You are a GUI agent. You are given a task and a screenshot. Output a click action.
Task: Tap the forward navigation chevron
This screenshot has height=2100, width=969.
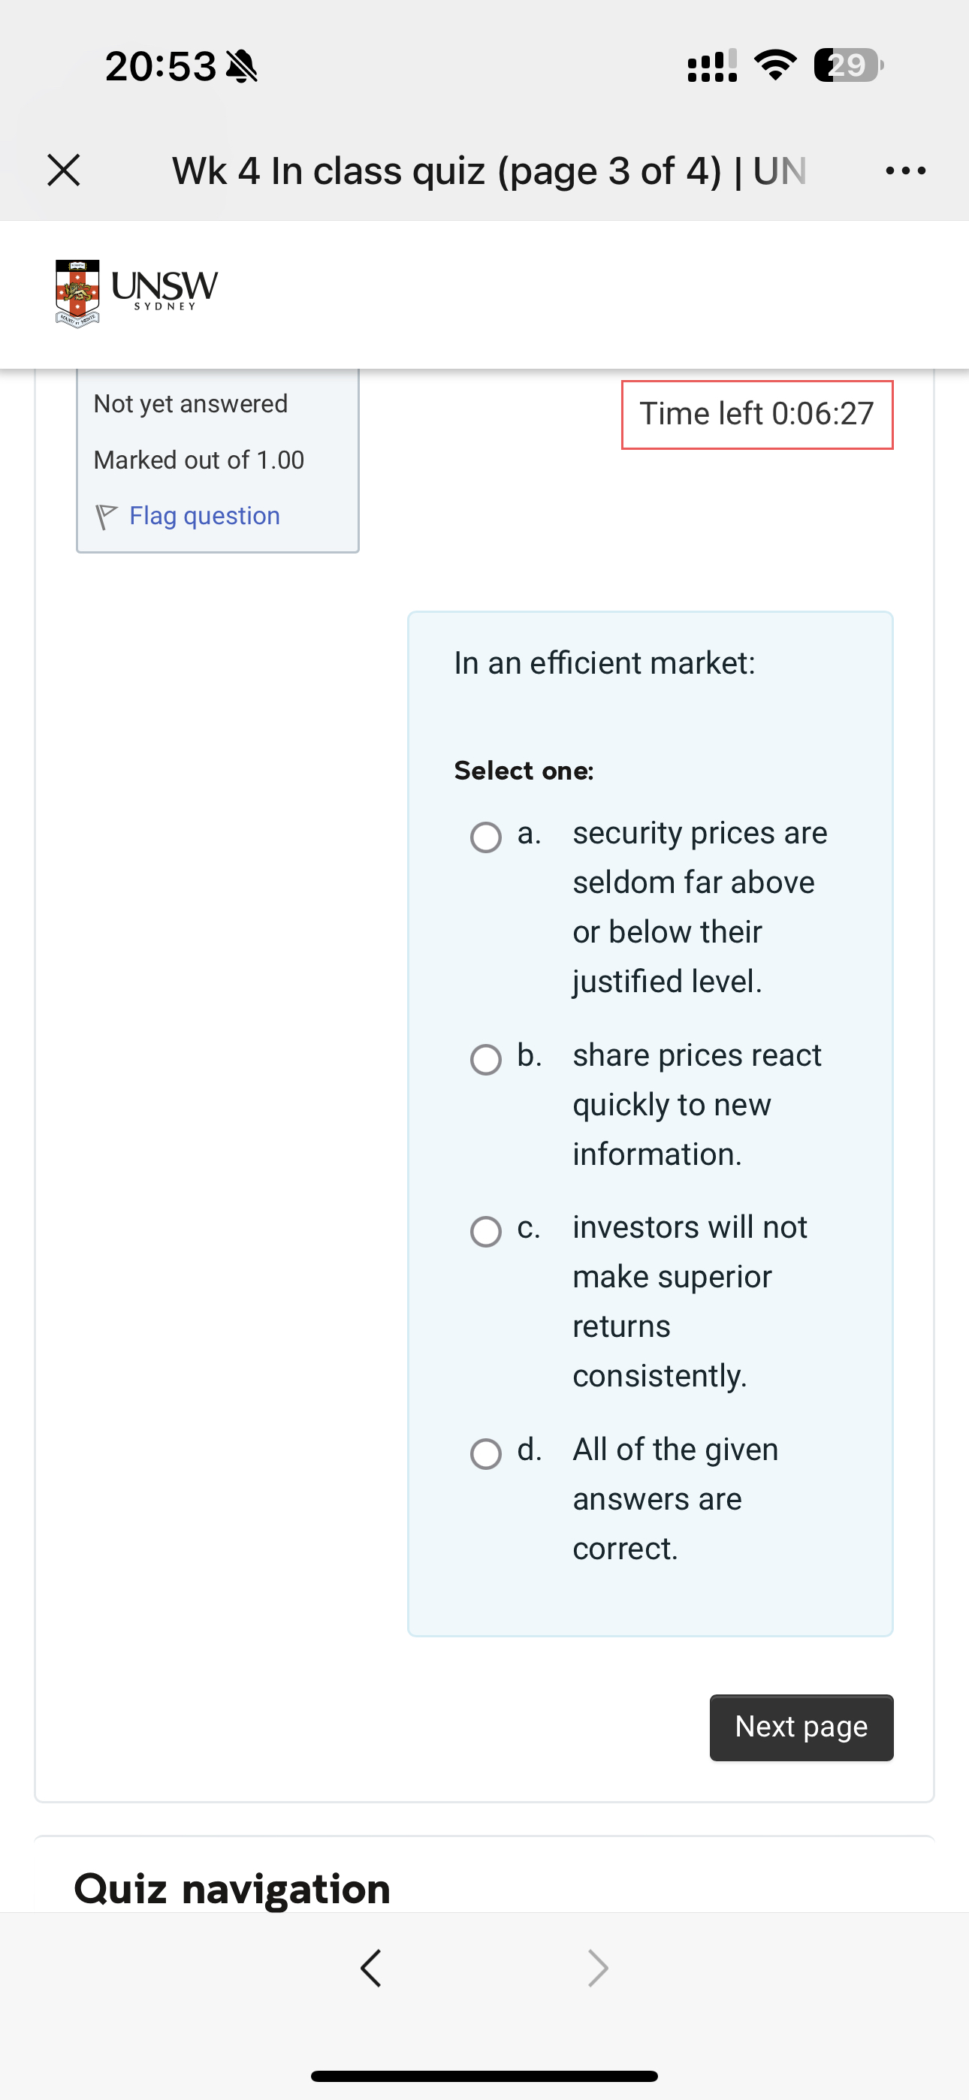point(597,1968)
